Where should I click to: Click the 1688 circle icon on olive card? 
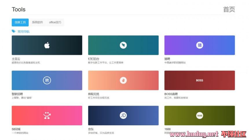coord(199,115)
